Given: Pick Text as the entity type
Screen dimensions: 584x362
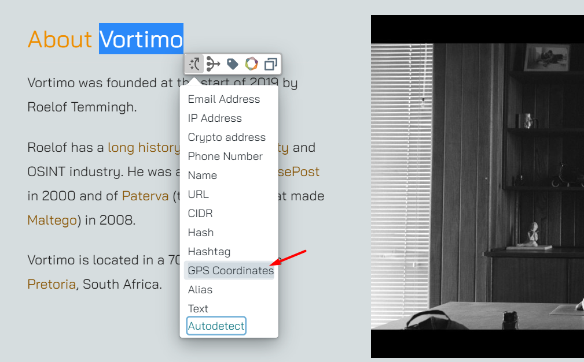Looking at the screenshot, I should coord(198,309).
